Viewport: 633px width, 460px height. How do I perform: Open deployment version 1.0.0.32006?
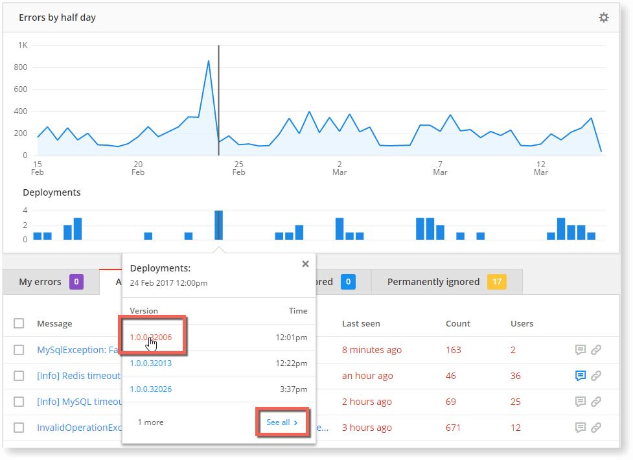pos(150,337)
